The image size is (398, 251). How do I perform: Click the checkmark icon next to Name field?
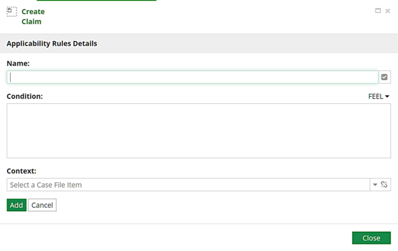click(384, 77)
